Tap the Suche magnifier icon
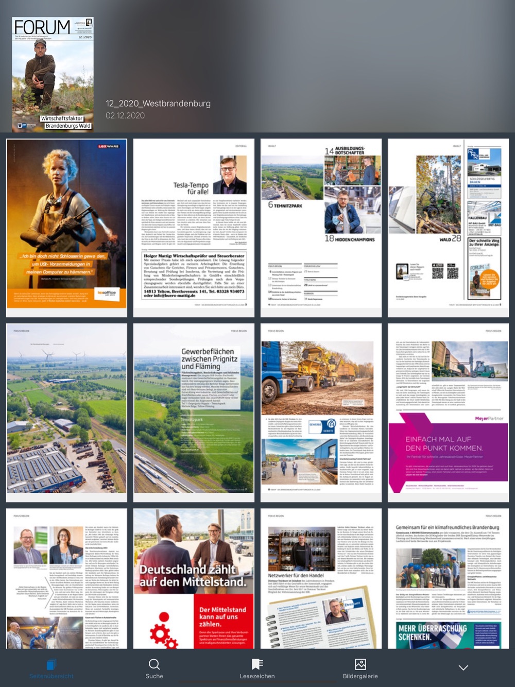The width and height of the screenshot is (515, 687). [154, 664]
